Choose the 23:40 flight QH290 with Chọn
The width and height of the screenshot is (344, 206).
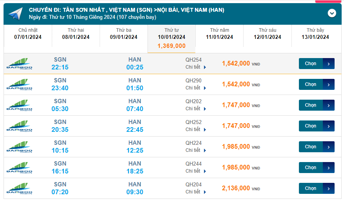click(x=316, y=84)
